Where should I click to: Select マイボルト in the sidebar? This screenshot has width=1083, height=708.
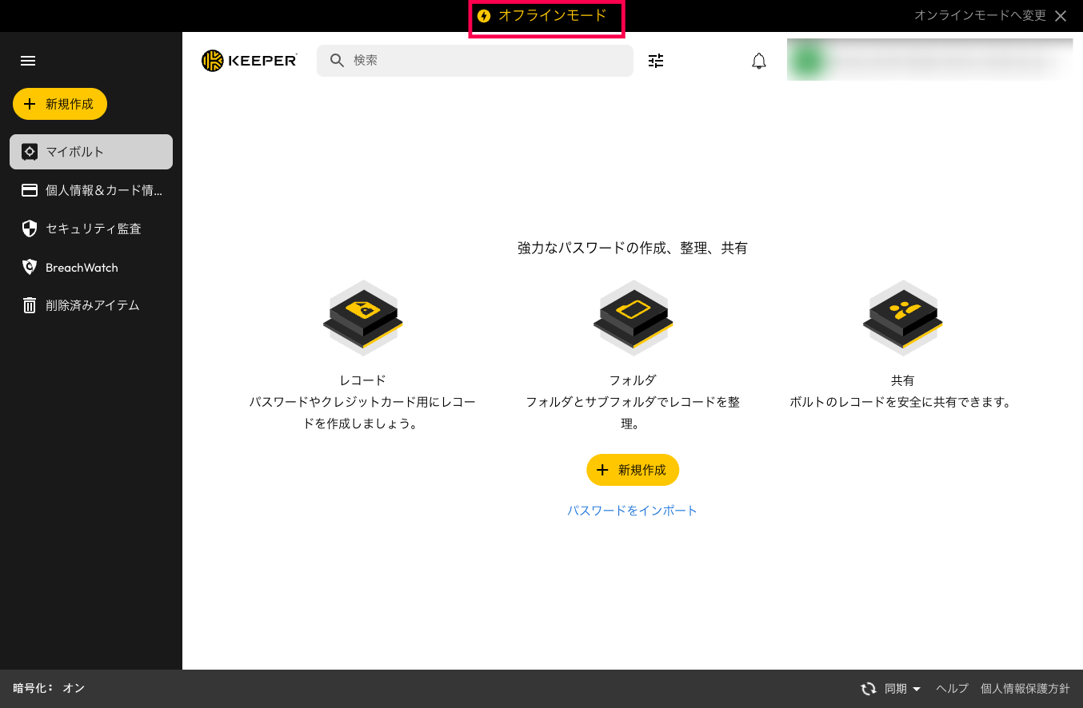tap(91, 152)
